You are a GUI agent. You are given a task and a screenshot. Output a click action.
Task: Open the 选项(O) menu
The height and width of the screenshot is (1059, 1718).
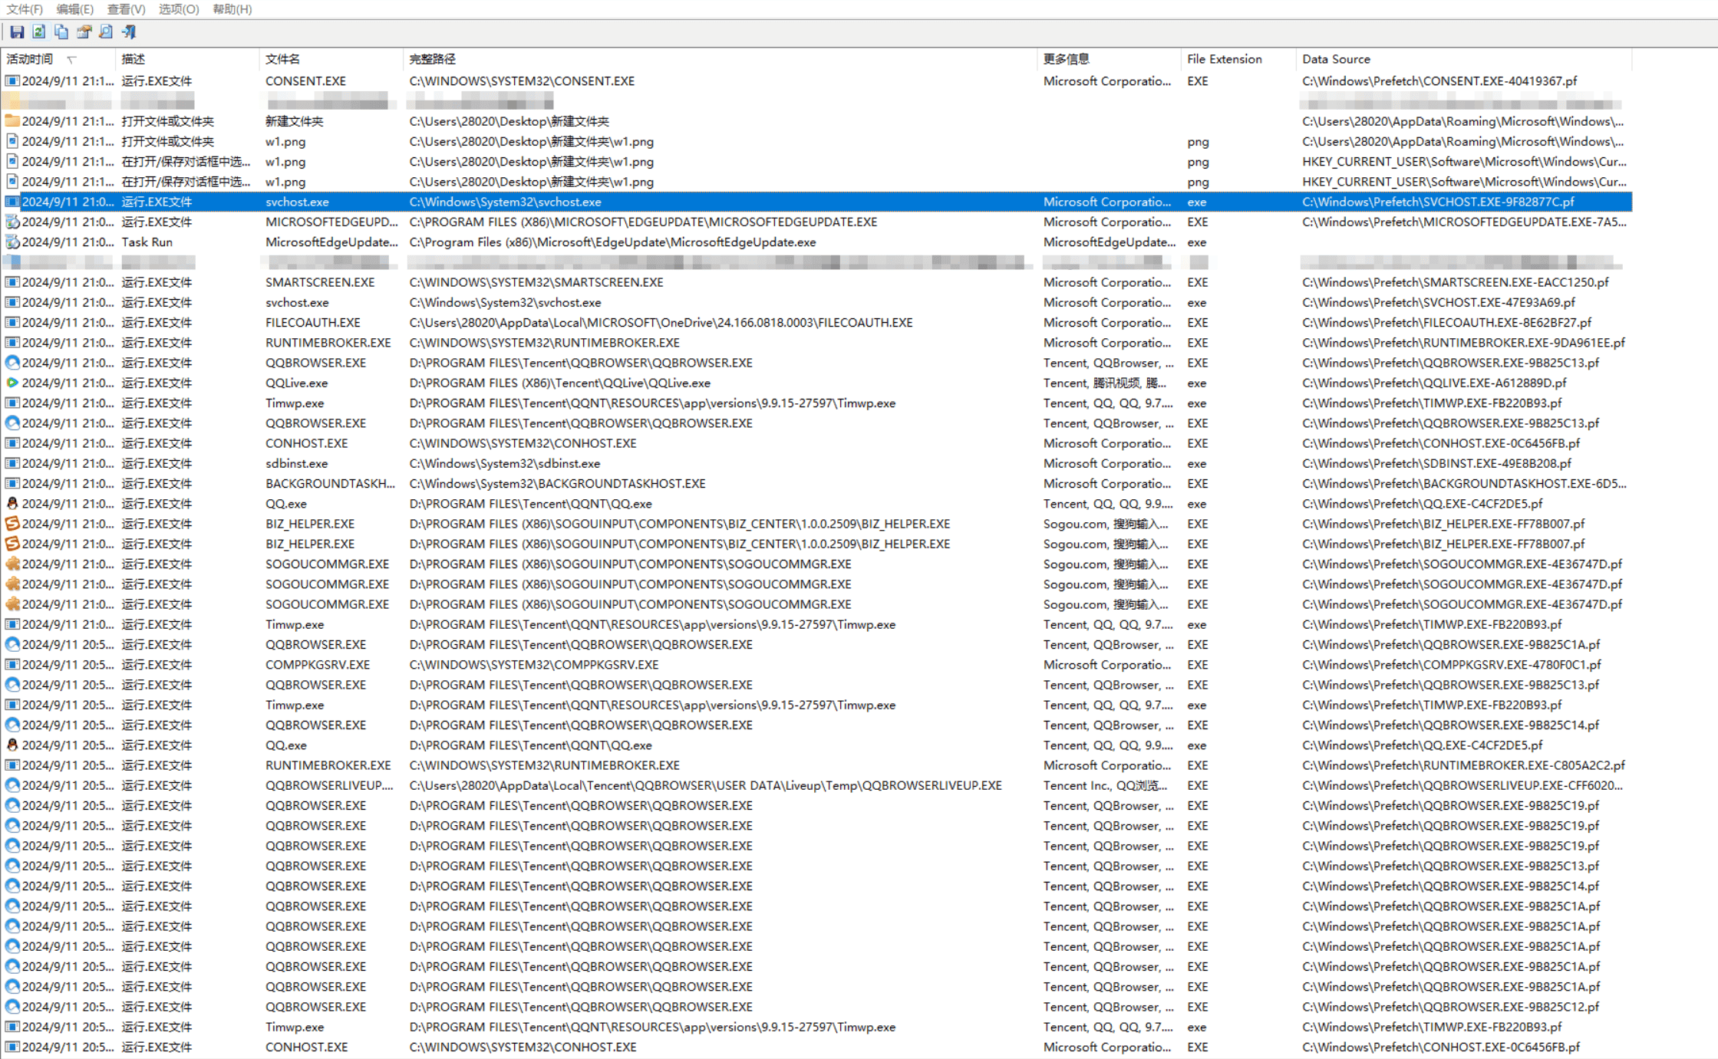179,9
